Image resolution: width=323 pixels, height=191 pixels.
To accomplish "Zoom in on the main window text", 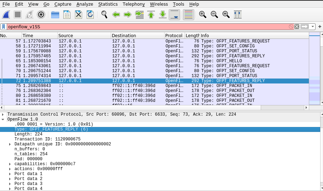I will tap(202, 15).
